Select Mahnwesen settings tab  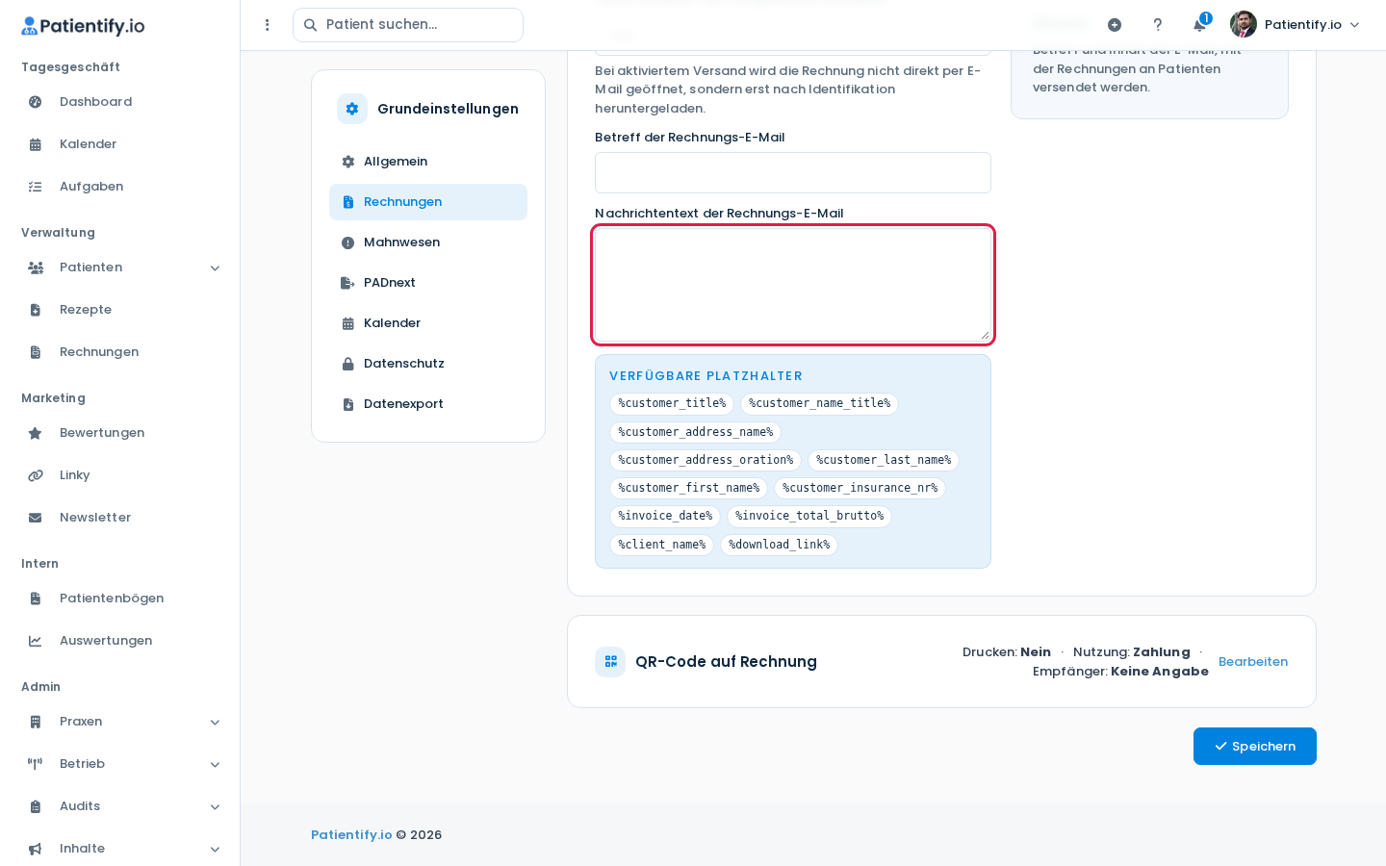tap(428, 242)
